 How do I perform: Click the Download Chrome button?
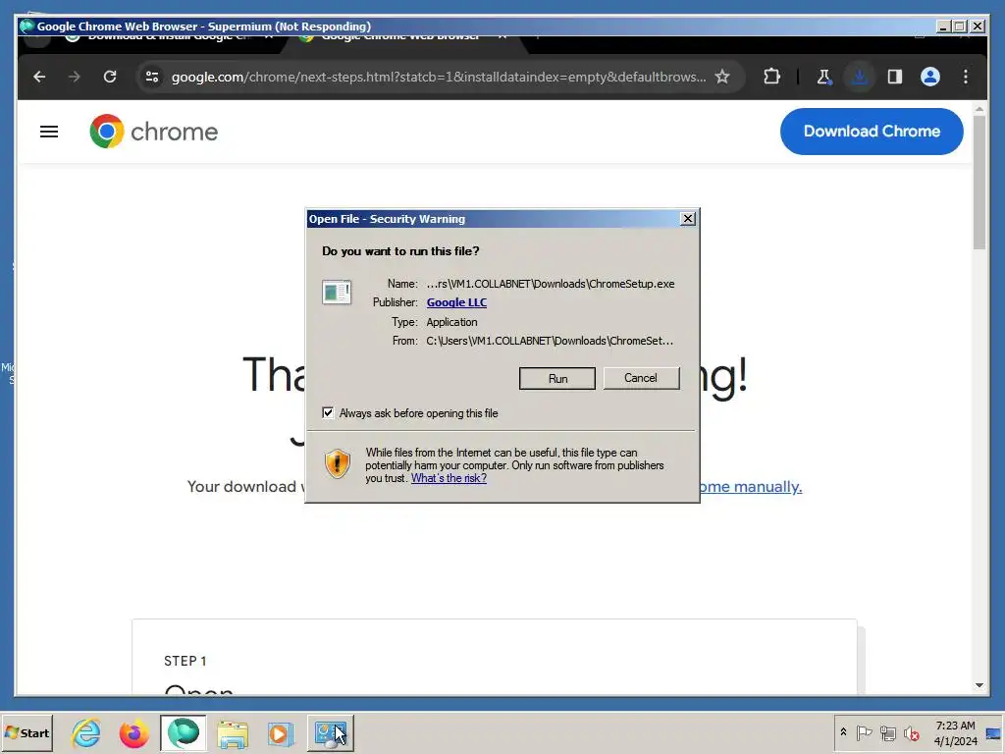coord(872,132)
